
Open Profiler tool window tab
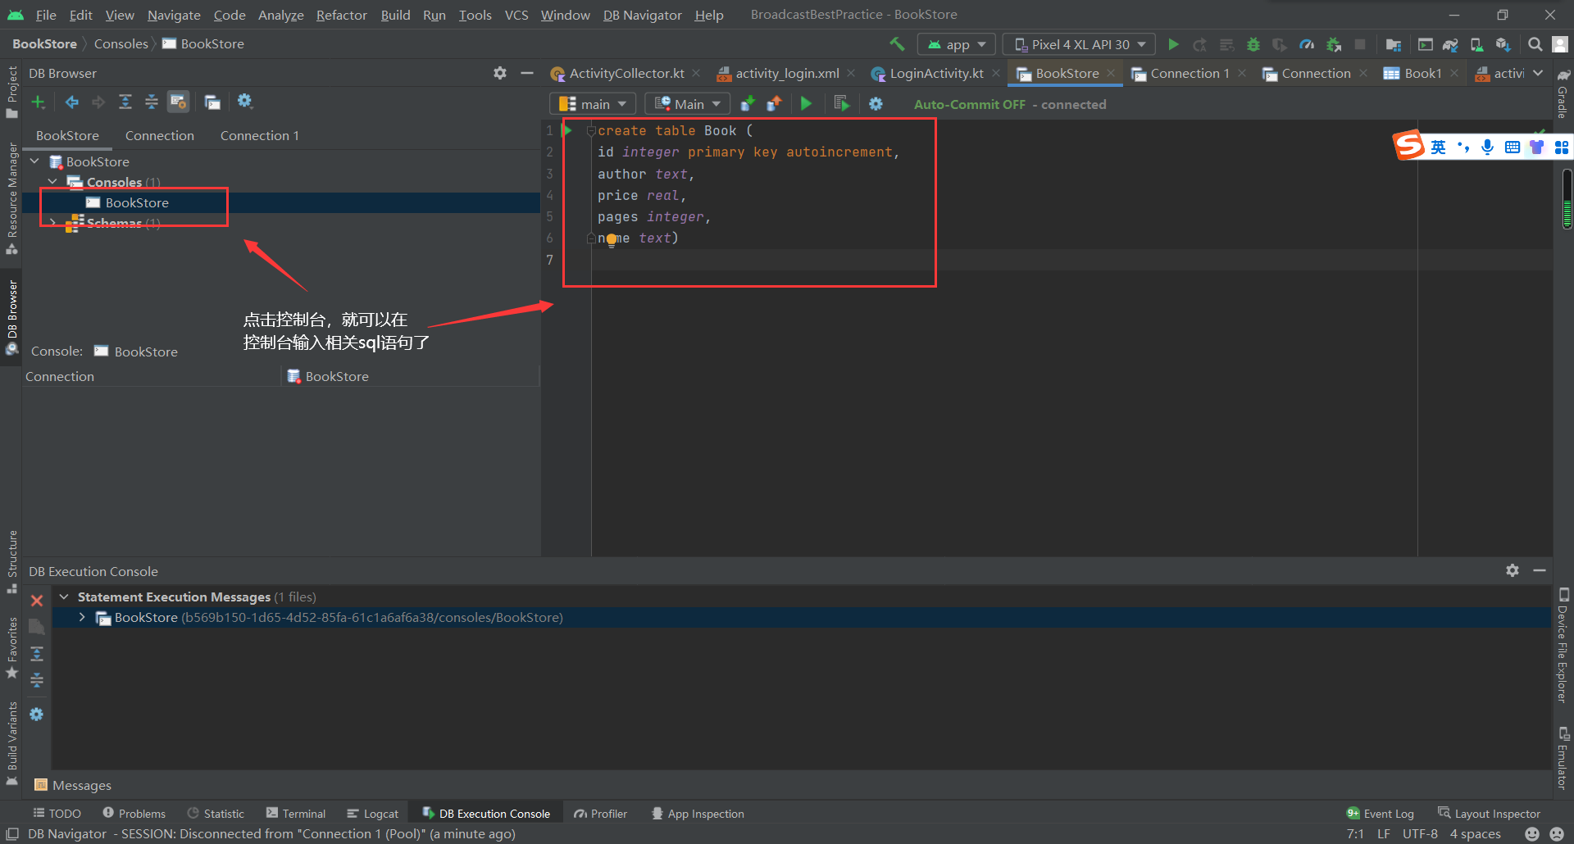pyautogui.click(x=600, y=814)
